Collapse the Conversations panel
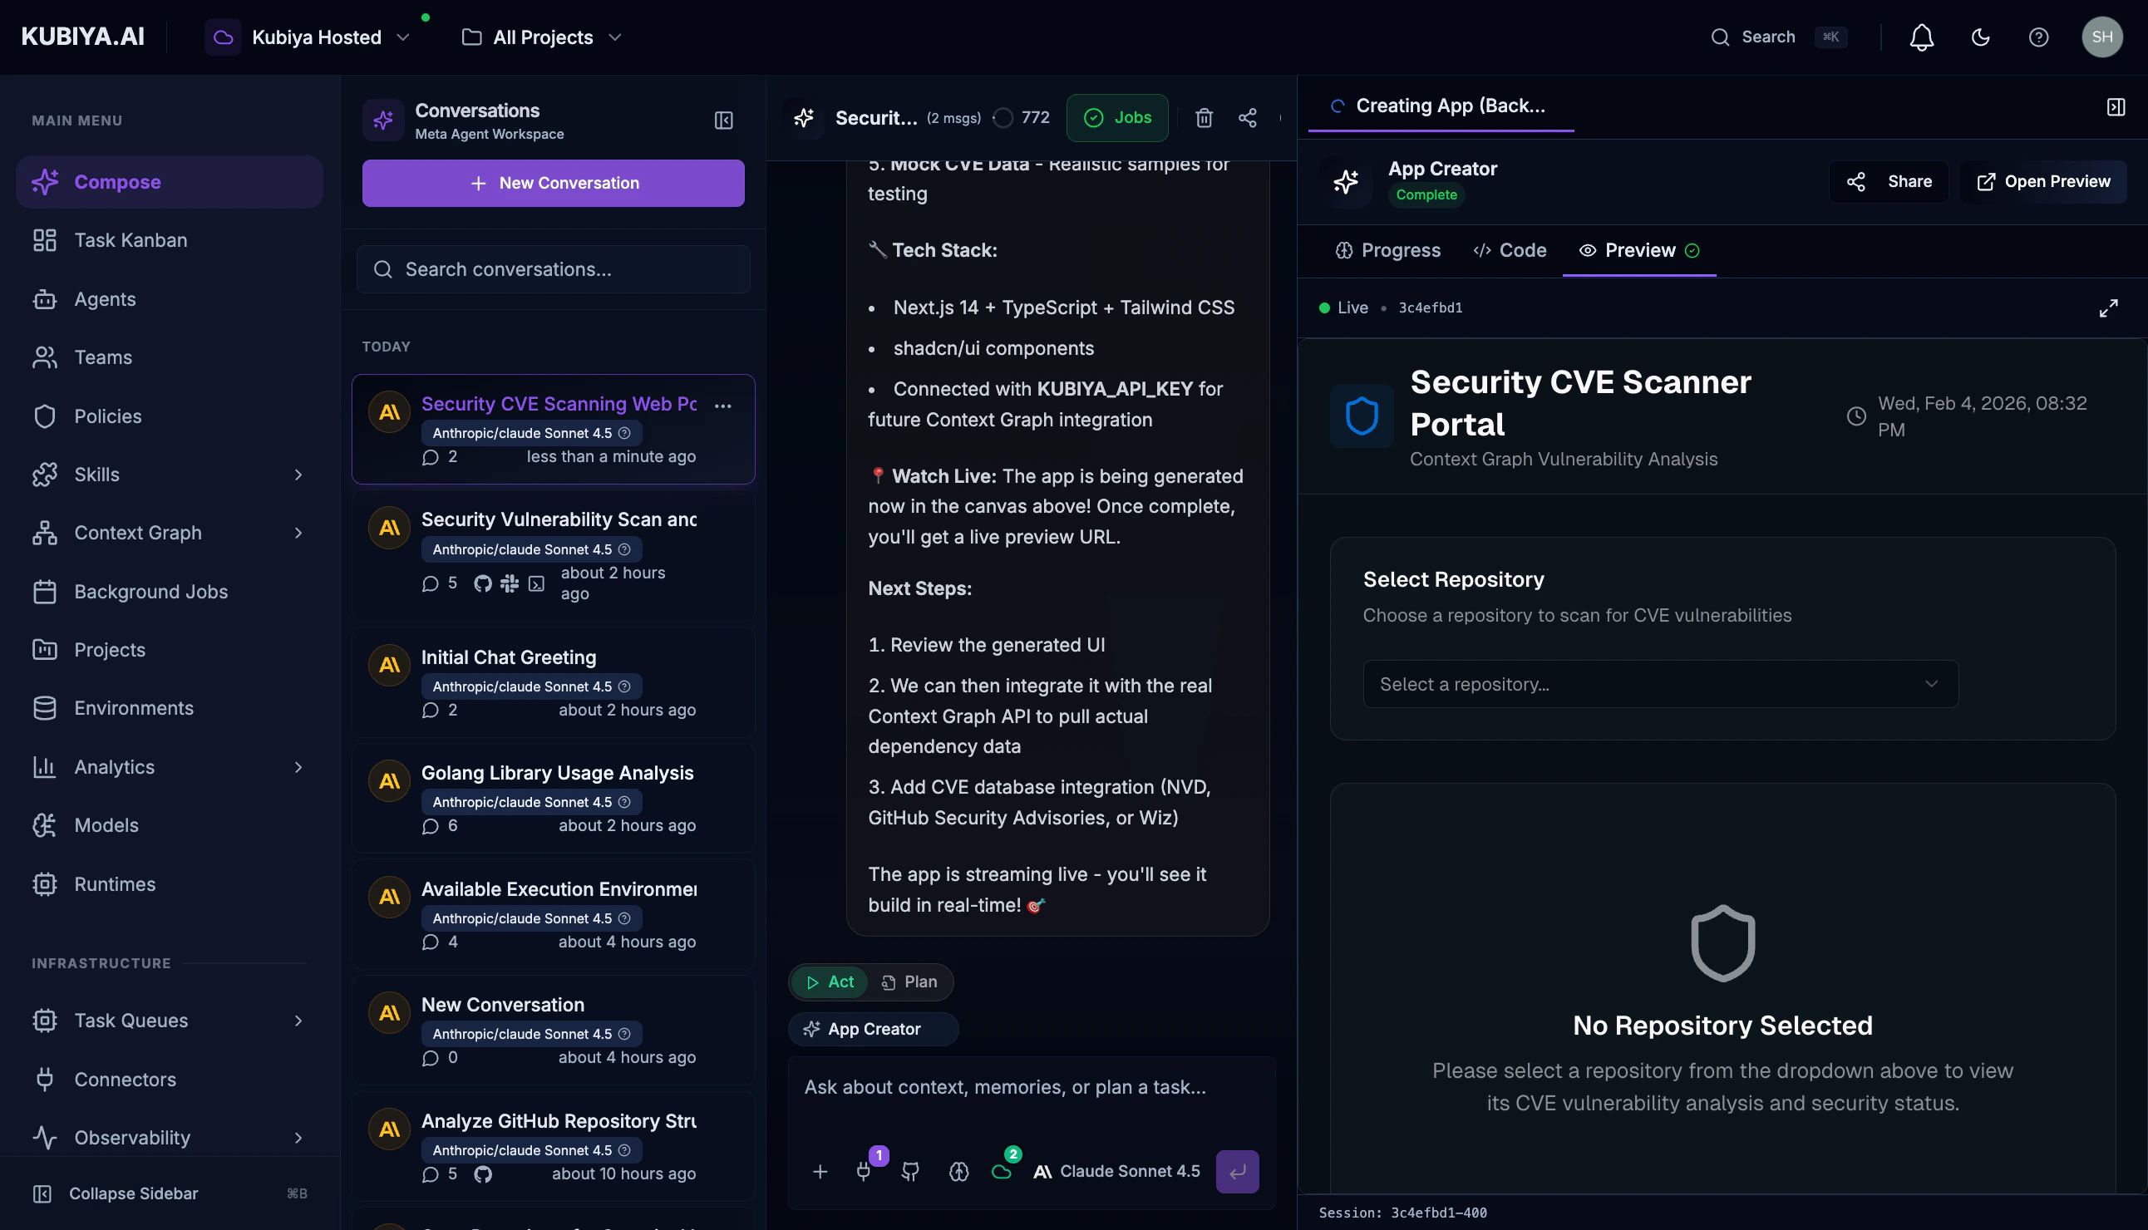Viewport: 2148px width, 1230px height. click(x=723, y=120)
